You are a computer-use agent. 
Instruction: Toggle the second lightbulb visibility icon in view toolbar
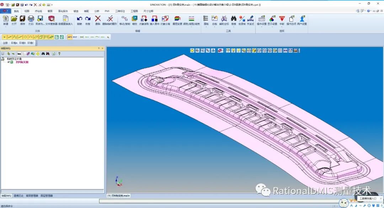pos(239,50)
